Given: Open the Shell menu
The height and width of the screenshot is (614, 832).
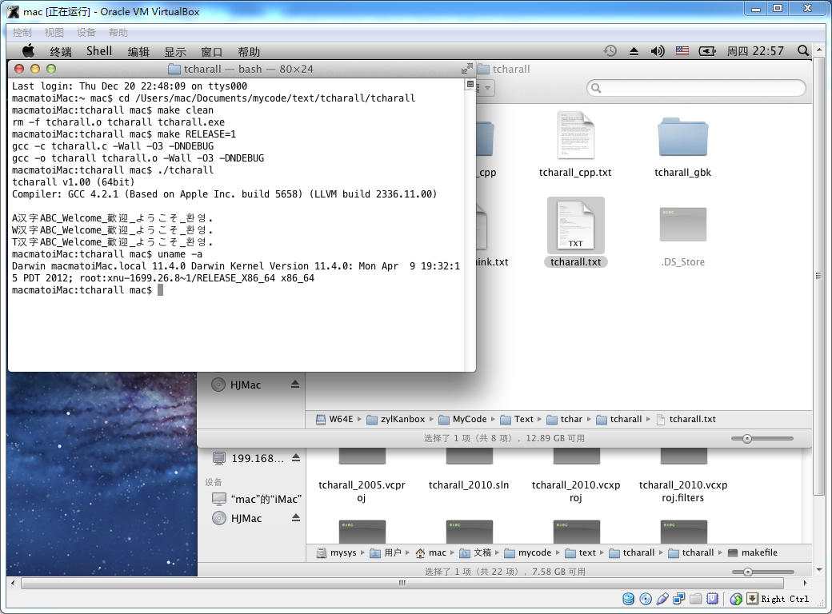Looking at the screenshot, I should (x=99, y=51).
